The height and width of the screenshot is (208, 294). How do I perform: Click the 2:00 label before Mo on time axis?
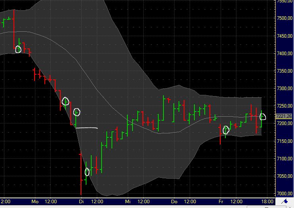[6, 202]
